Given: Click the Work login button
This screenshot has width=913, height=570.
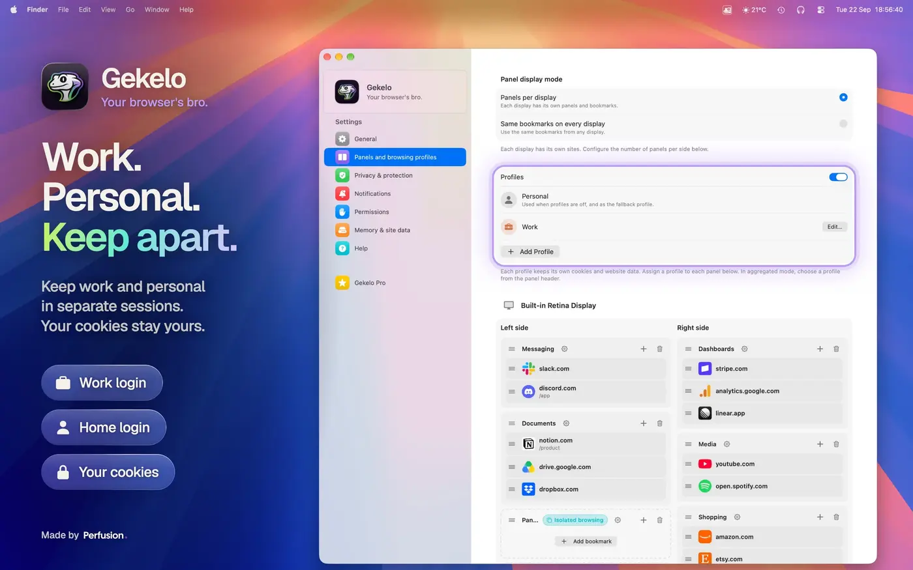Looking at the screenshot, I should point(102,383).
